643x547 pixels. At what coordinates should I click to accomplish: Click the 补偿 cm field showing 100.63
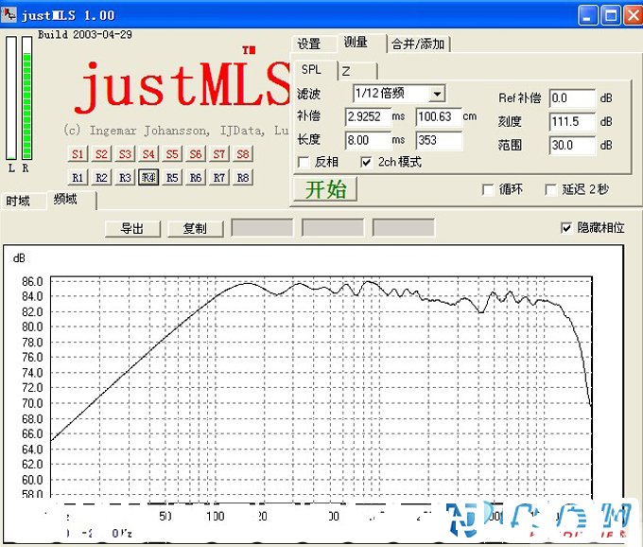[x=439, y=117]
